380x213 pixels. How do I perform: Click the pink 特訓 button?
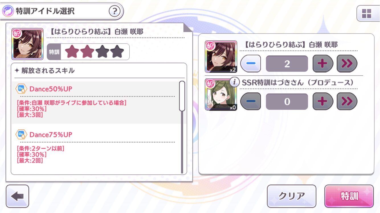click(349, 196)
